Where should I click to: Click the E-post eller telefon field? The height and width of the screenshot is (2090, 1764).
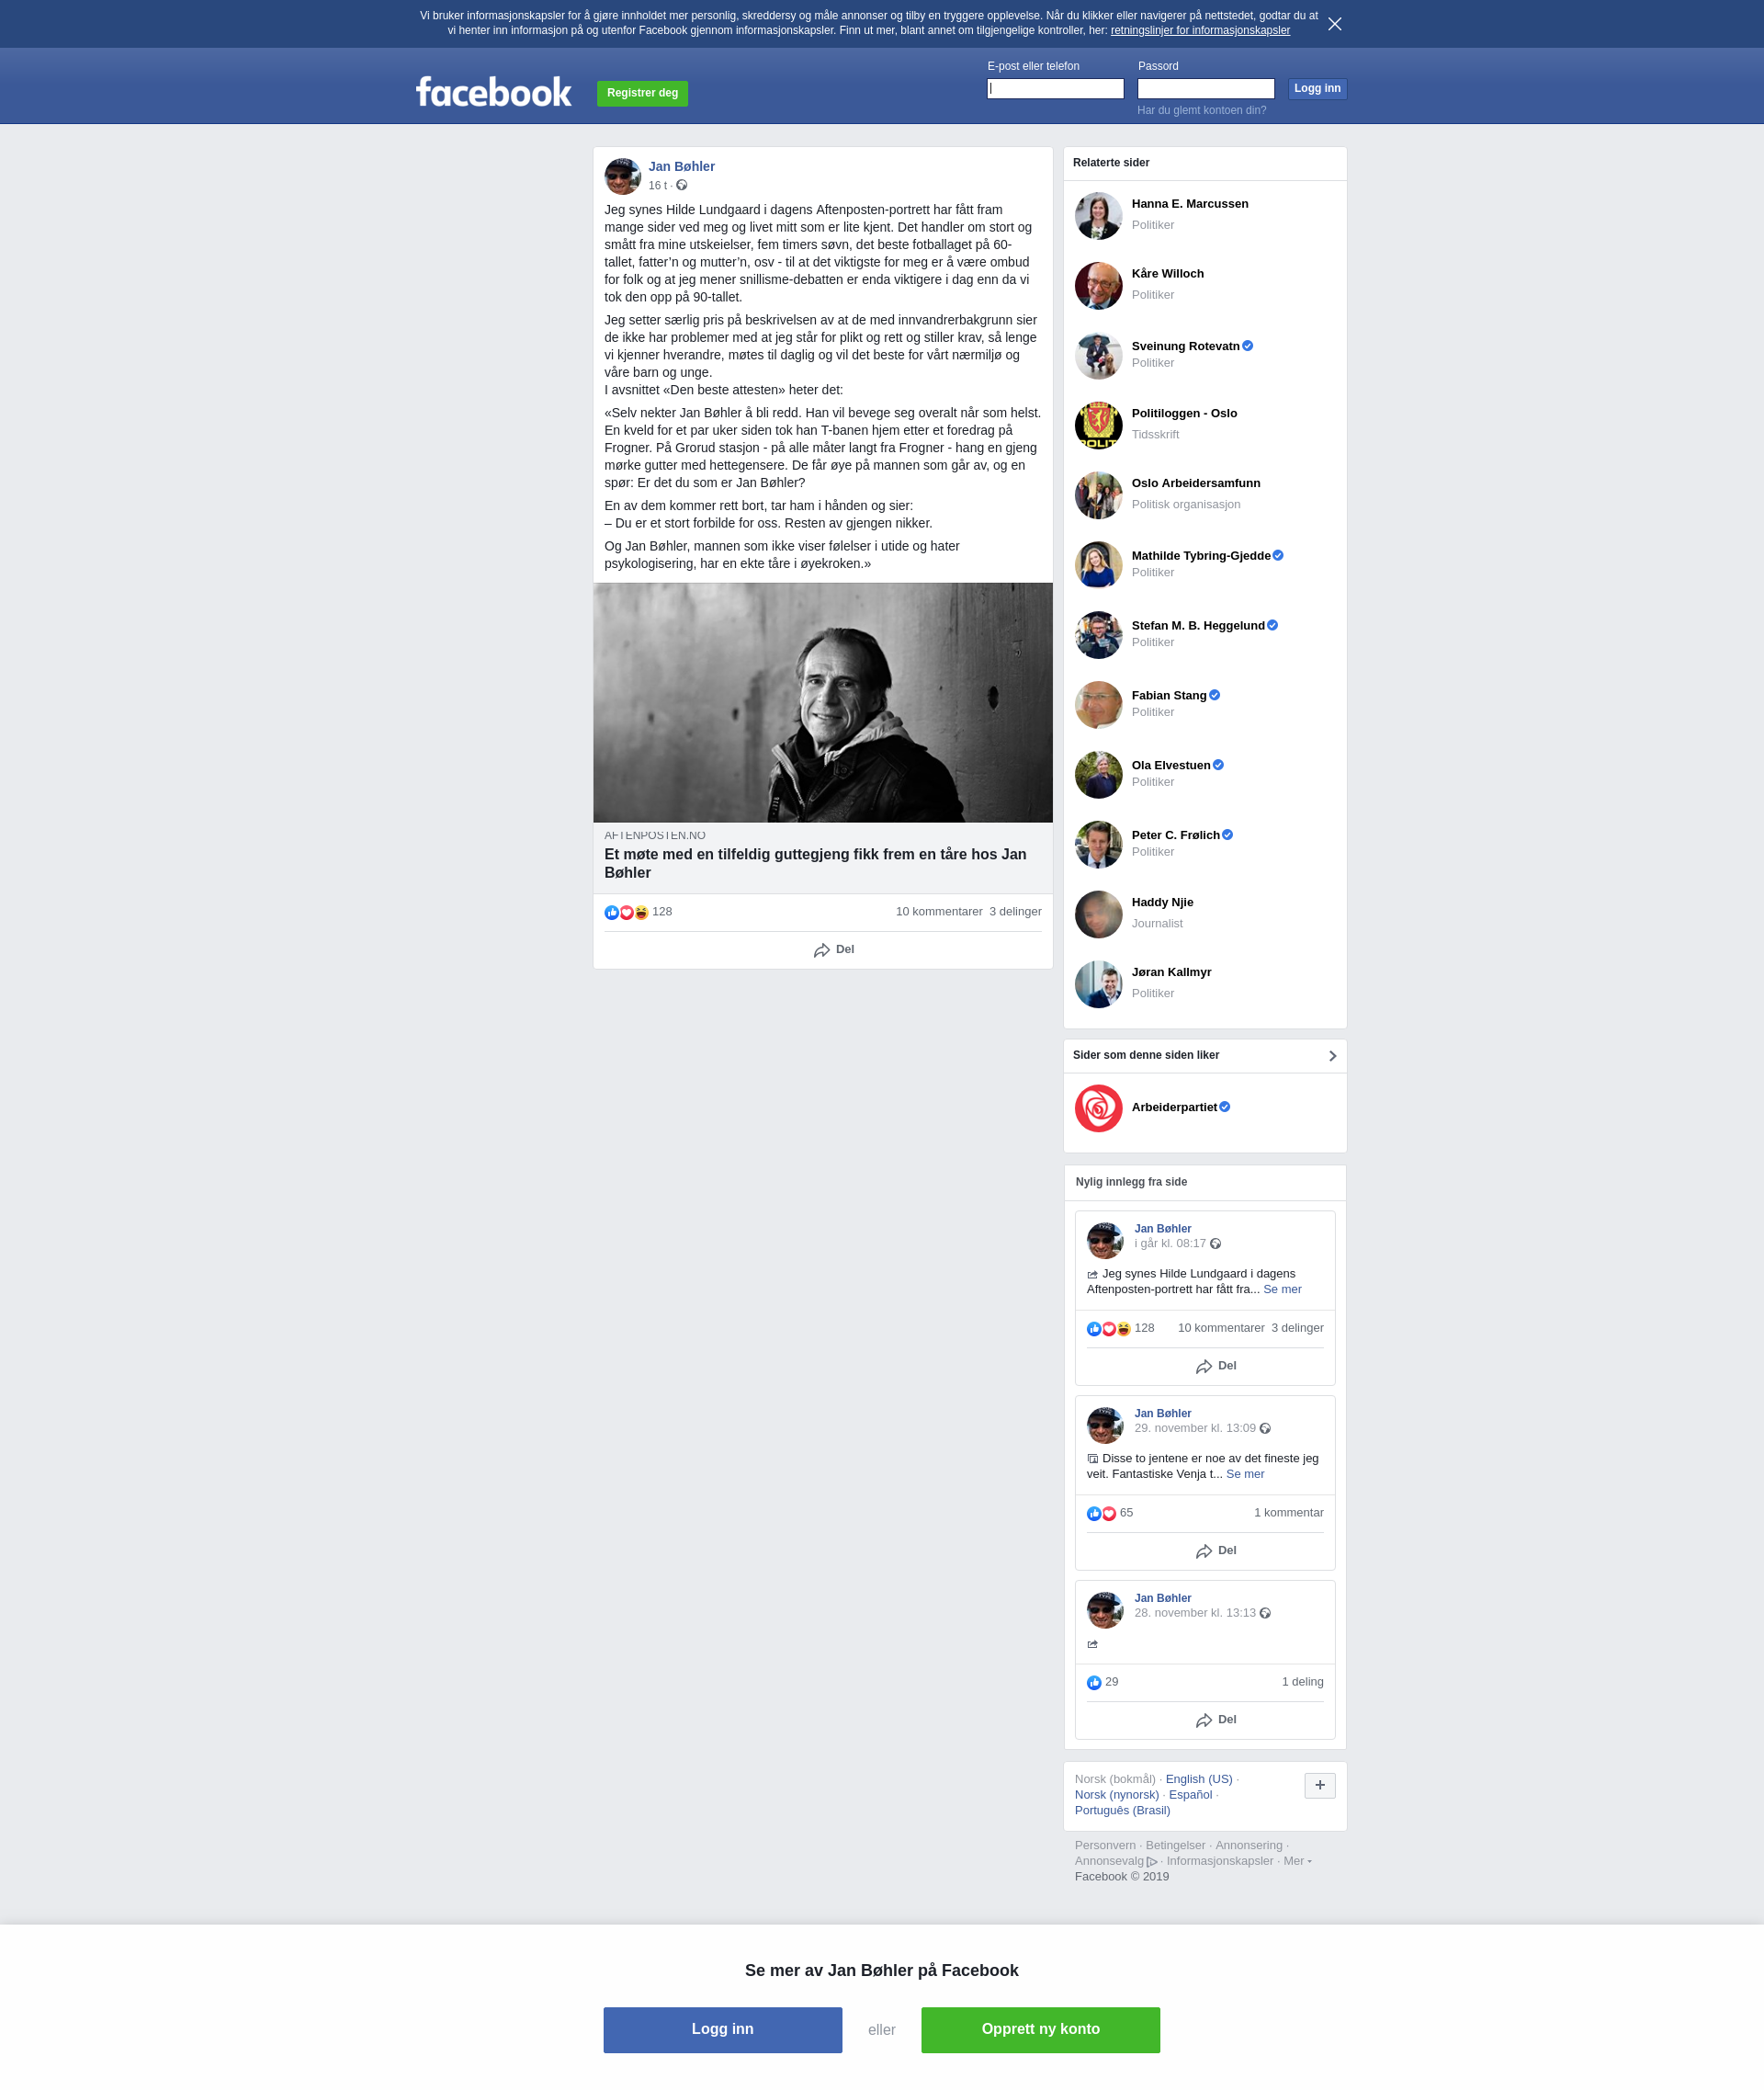pos(1055,89)
